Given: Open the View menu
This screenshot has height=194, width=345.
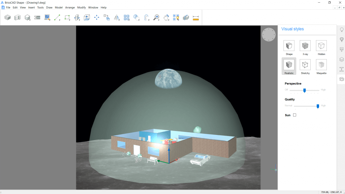Looking at the screenshot, I should click(x=23, y=7).
